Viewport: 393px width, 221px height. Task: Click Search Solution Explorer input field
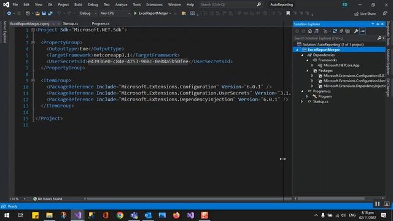click(x=335, y=38)
